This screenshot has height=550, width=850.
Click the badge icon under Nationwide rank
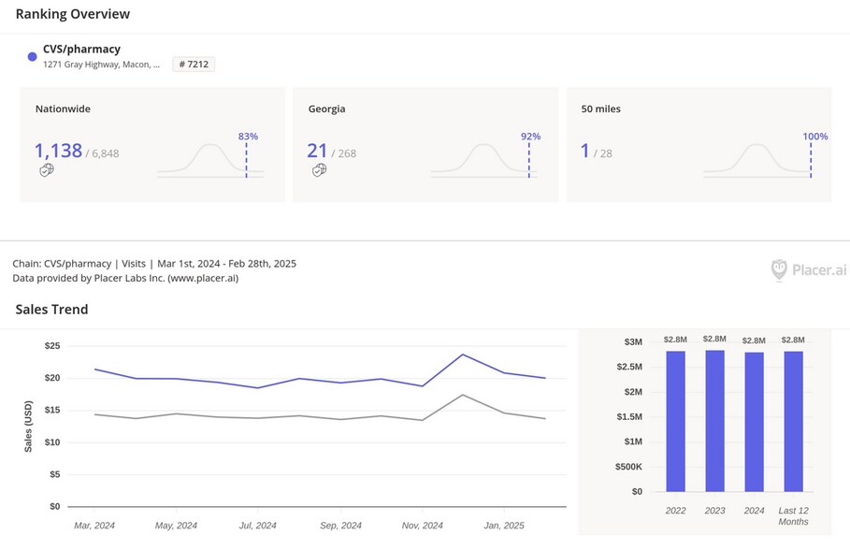click(x=47, y=170)
